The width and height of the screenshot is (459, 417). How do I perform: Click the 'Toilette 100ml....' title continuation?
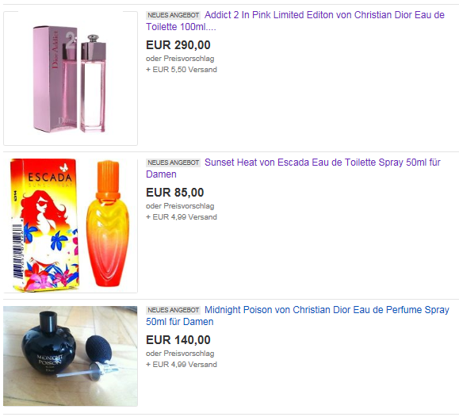181,27
